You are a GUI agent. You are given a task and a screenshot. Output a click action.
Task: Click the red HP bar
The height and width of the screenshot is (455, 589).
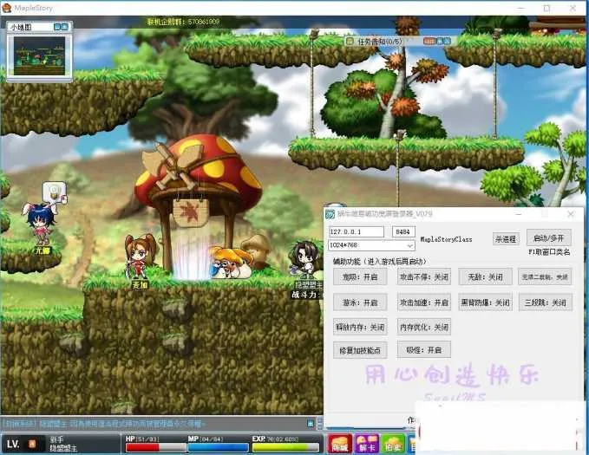pos(156,447)
